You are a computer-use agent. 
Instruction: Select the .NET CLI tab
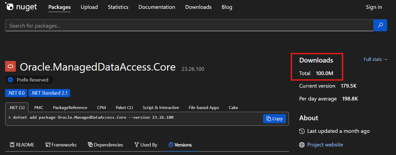(17, 108)
